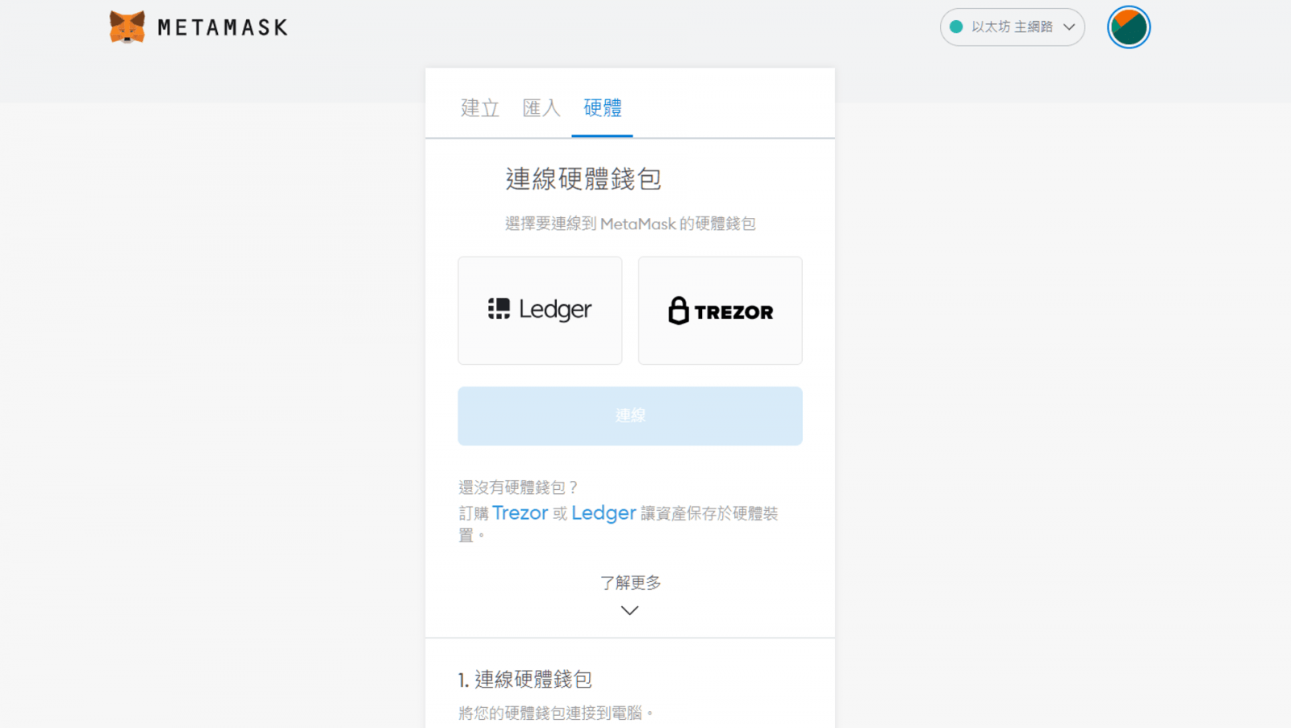Click the 連線硬體錢包 page heading
Viewport: 1291px width, 728px height.
[x=583, y=179]
